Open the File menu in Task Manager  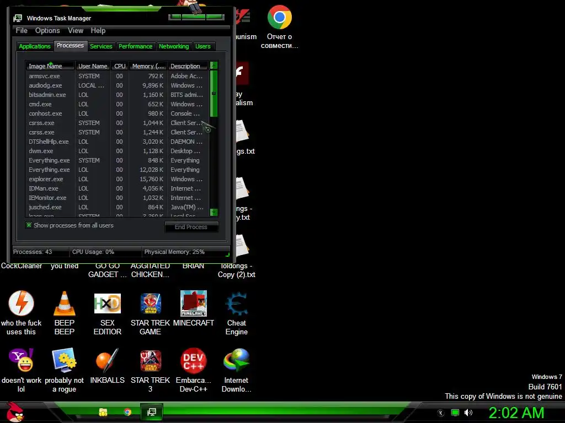tap(22, 31)
